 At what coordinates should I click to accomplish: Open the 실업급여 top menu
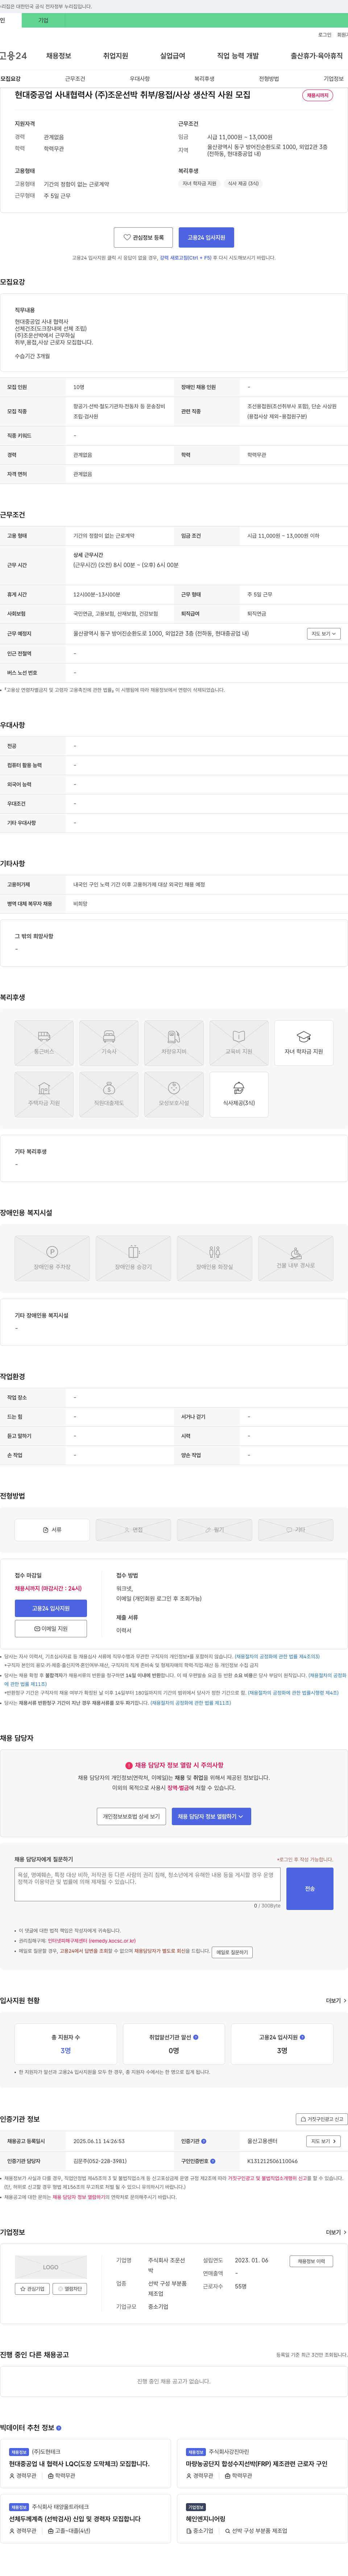[173, 56]
